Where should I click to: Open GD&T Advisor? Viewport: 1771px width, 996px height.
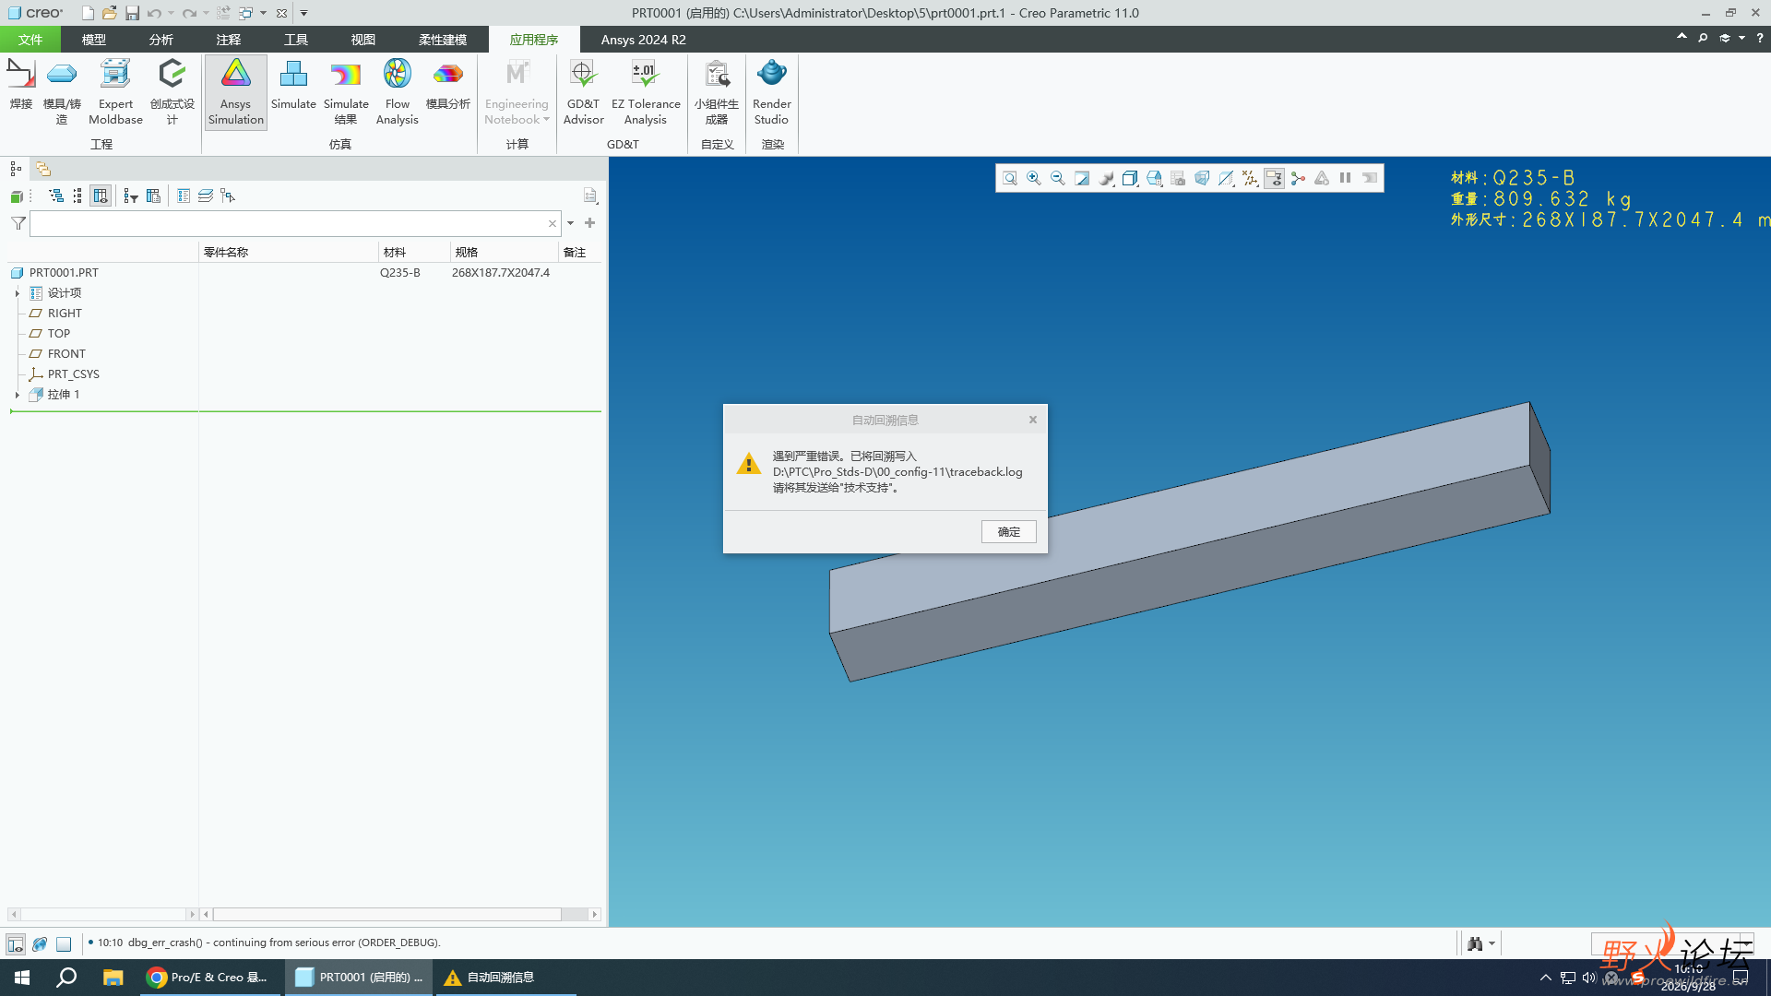tap(583, 91)
